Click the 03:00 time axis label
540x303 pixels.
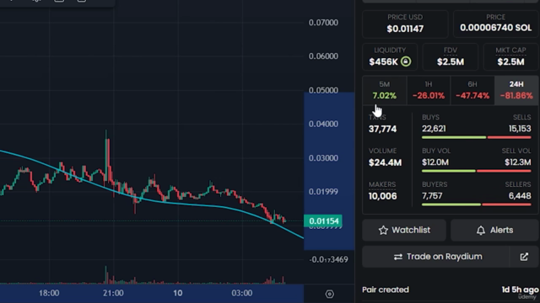242,293
